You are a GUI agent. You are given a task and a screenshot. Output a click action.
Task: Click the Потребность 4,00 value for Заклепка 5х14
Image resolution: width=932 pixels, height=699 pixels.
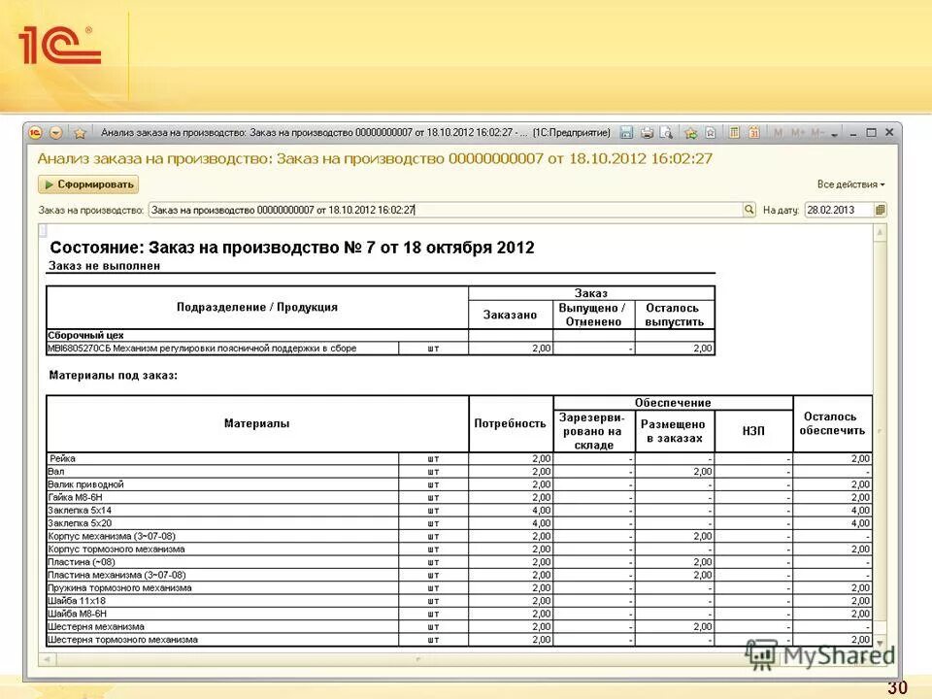(511, 511)
